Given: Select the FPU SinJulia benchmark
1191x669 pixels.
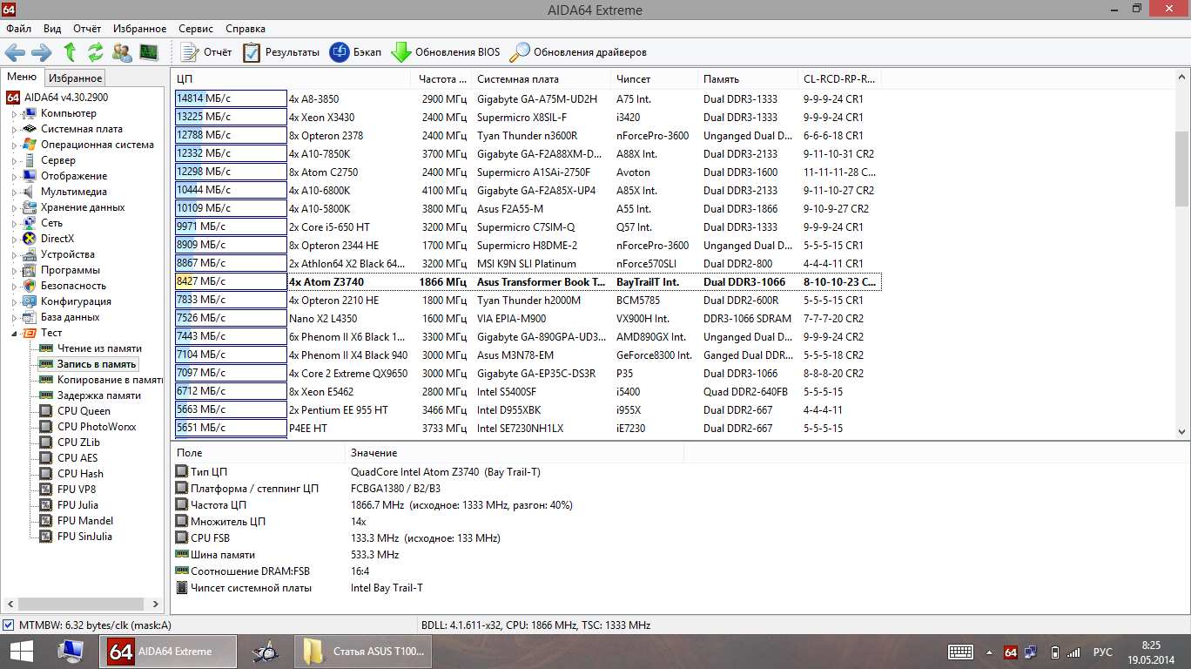Looking at the screenshot, I should (84, 537).
